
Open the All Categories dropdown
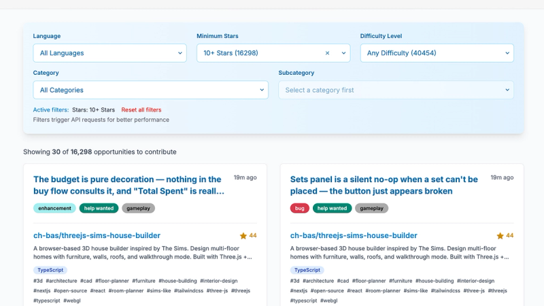click(x=150, y=90)
